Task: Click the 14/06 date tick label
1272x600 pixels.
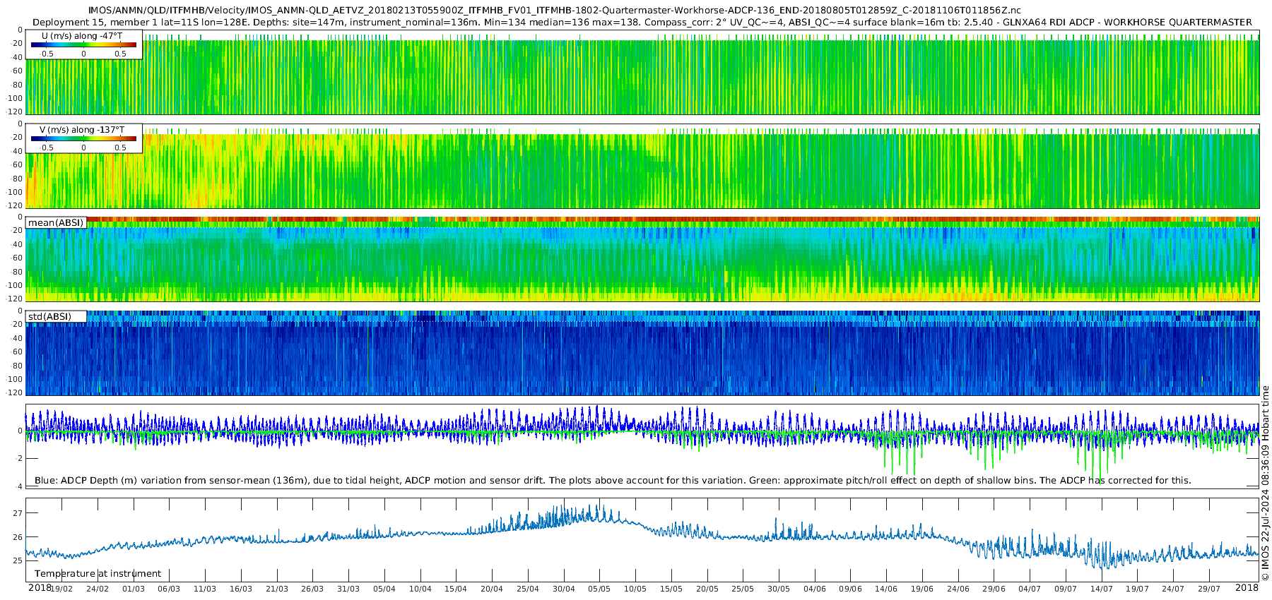Action: pyautogui.click(x=886, y=589)
